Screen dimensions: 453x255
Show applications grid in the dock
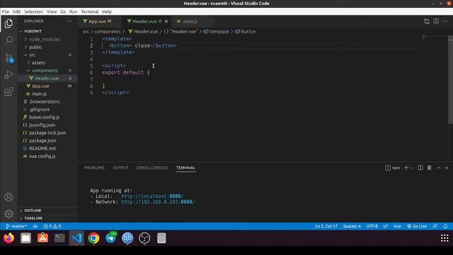pyautogui.click(x=445, y=238)
